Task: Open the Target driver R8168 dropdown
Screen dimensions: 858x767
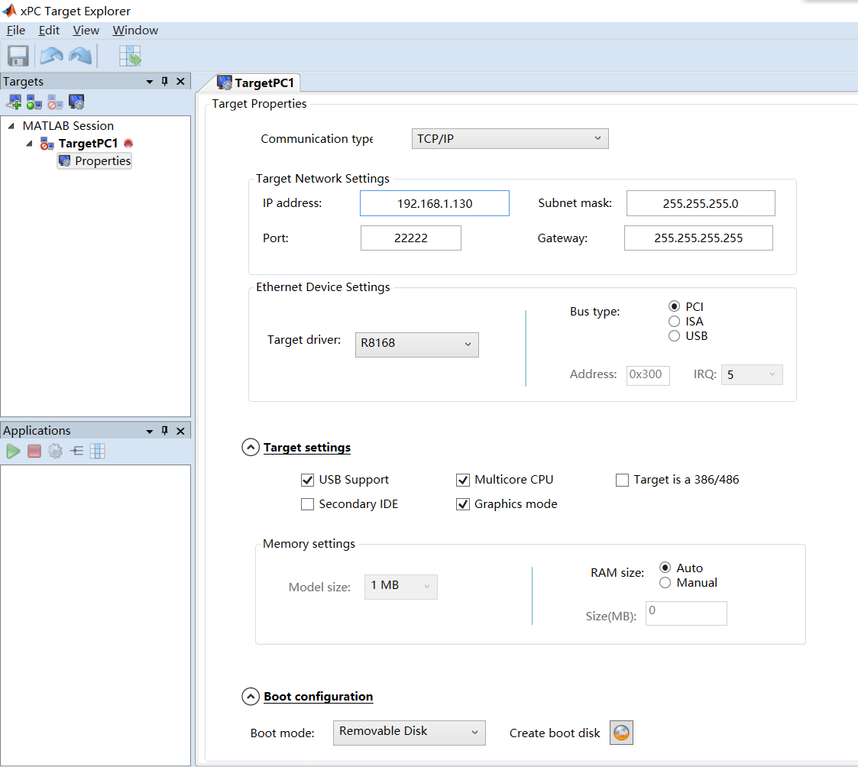Action: pos(417,345)
